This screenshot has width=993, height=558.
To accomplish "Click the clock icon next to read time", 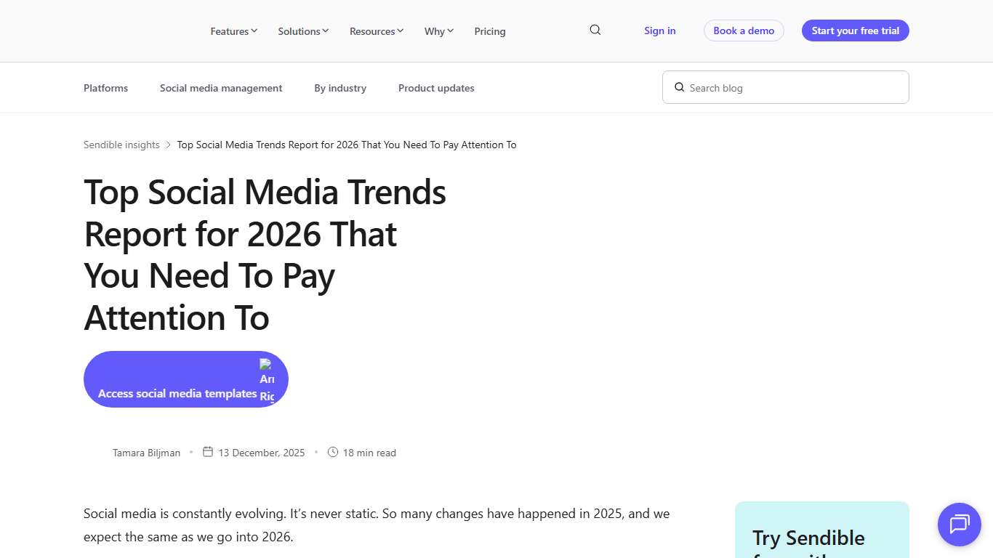I will (333, 451).
